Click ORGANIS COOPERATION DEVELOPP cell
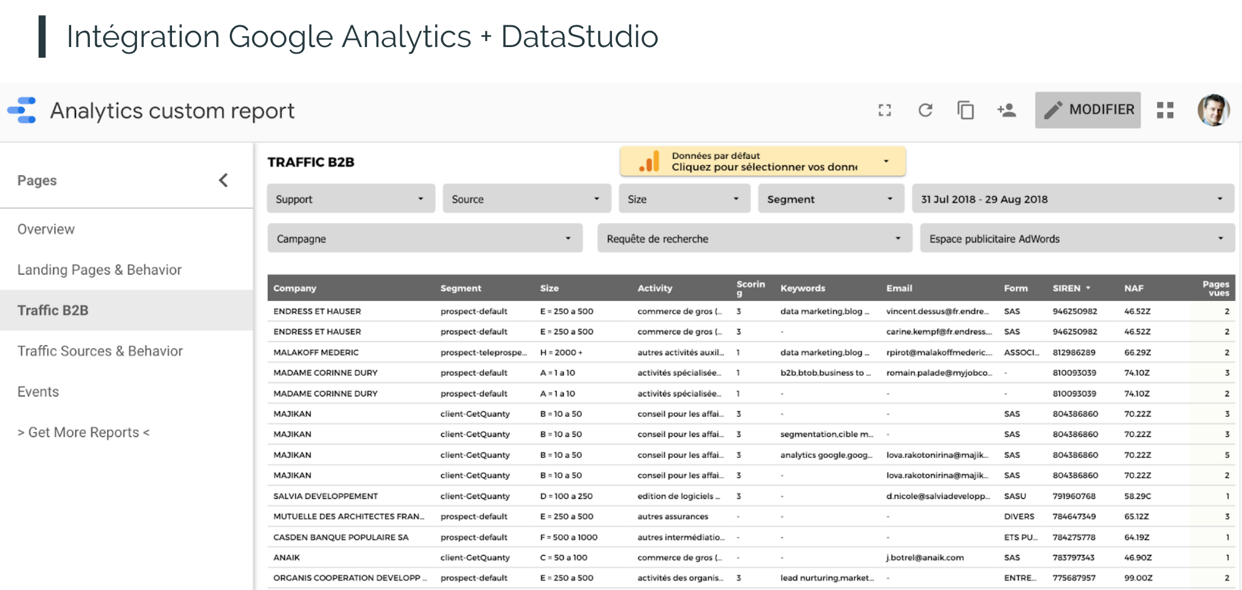 click(x=350, y=578)
